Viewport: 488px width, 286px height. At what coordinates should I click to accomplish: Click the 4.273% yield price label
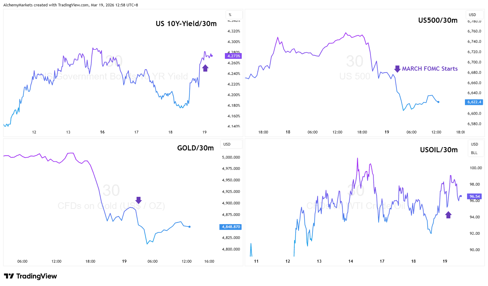pos(233,56)
